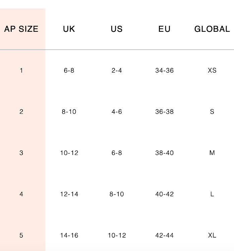Click the XL global size cell

pos(212,235)
